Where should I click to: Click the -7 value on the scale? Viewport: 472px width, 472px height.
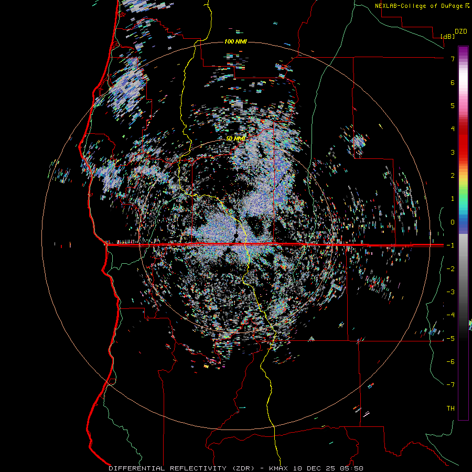tap(450, 385)
